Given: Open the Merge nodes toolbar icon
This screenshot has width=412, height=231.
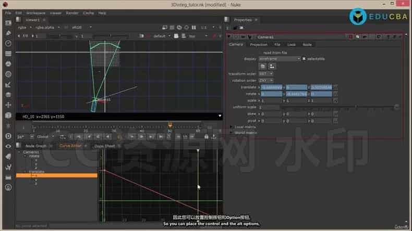Looking at the screenshot, I should click(8, 95).
